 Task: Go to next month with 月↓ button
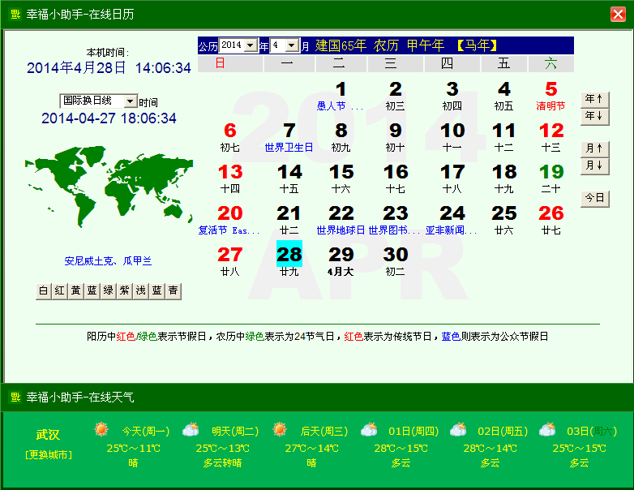click(594, 165)
